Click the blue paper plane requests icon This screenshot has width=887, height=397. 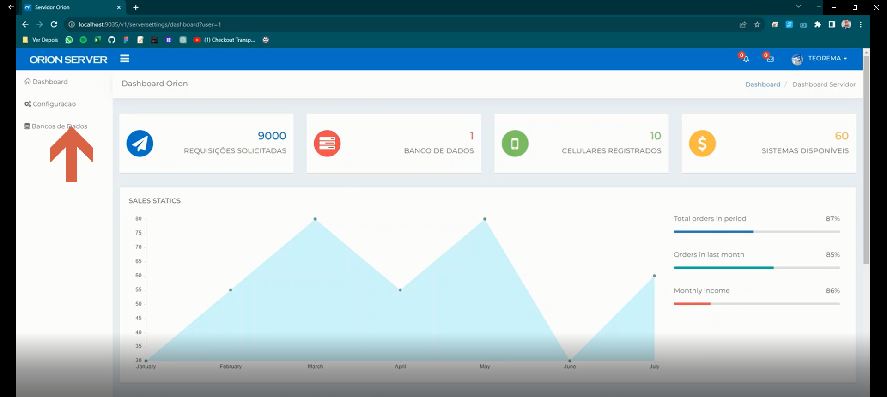tap(140, 144)
